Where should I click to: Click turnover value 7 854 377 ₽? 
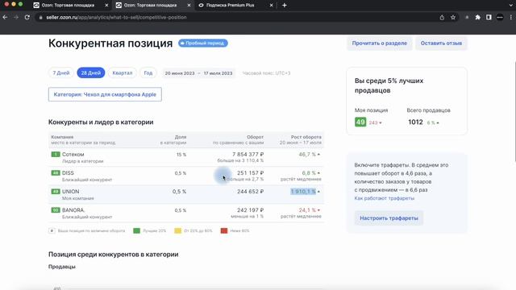(248, 154)
